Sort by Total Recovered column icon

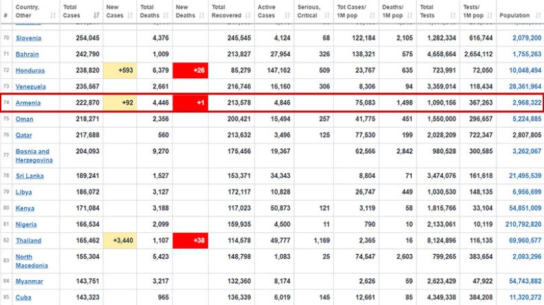click(248, 15)
